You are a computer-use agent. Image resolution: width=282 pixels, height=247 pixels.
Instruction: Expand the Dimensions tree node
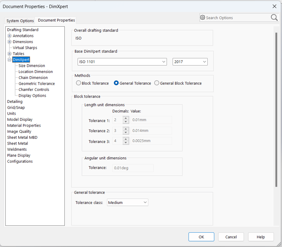coord(9,42)
